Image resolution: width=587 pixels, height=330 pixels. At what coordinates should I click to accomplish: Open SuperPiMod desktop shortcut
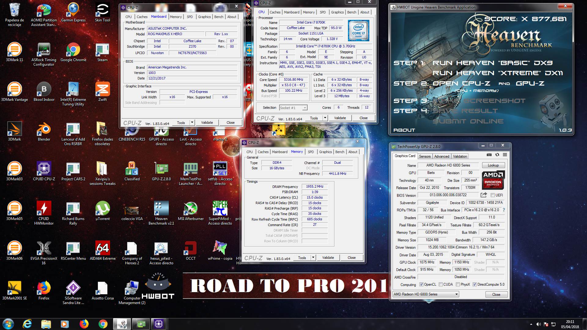point(220,213)
